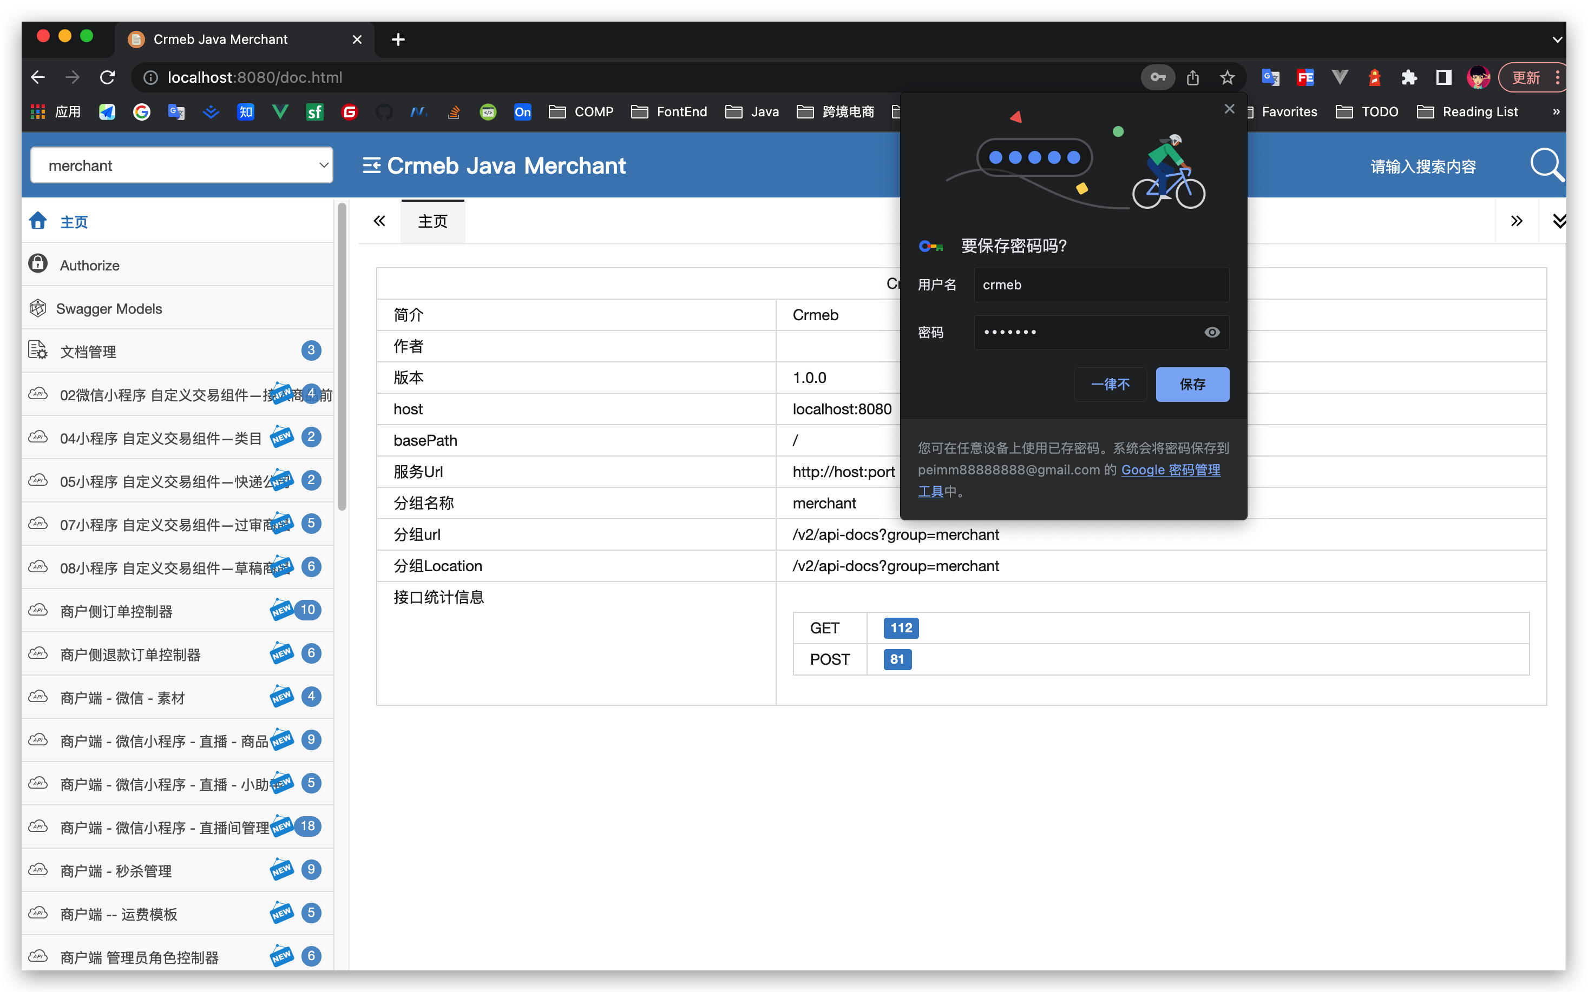1588x992 pixels.
Task: Click 保存 to save the password
Action: tap(1192, 385)
